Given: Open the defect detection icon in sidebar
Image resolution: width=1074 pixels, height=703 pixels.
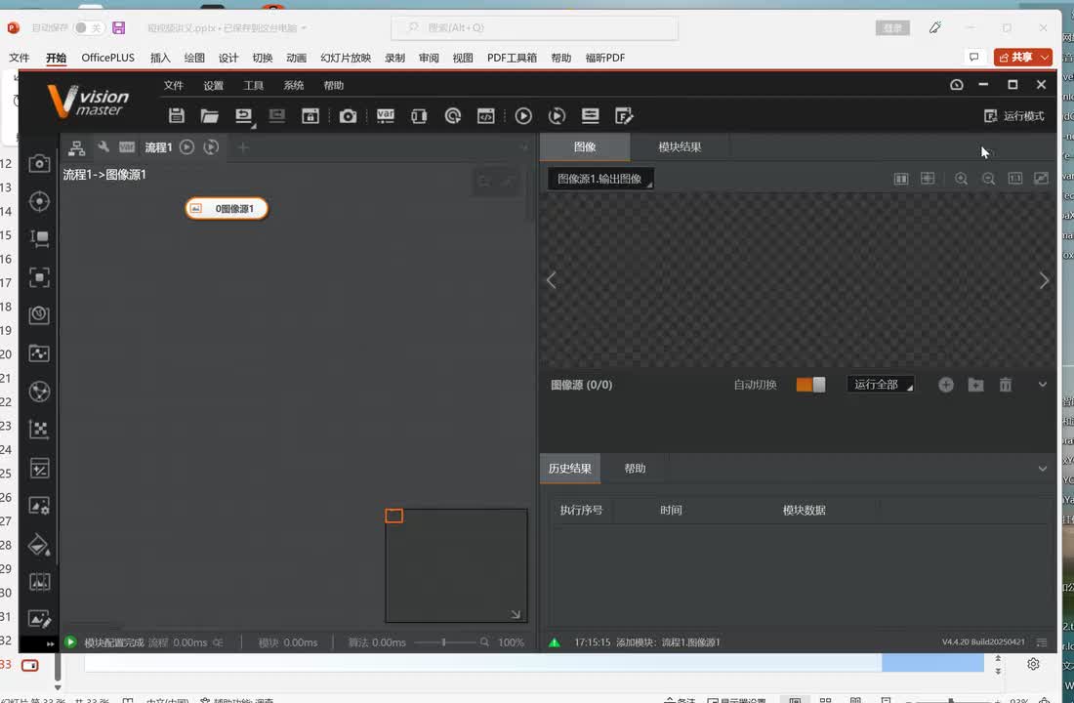Looking at the screenshot, I should pos(39,582).
